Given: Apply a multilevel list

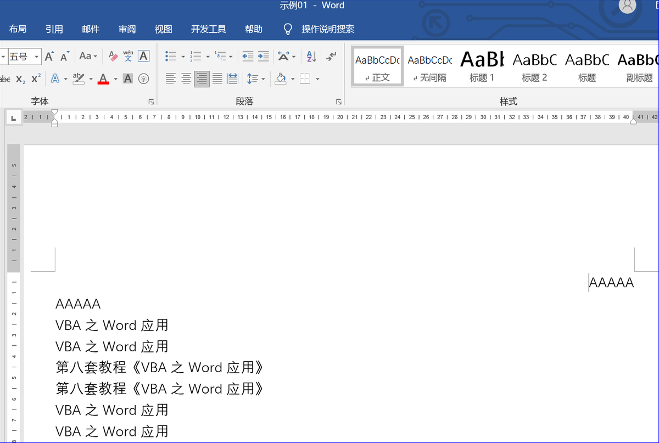Looking at the screenshot, I should [x=220, y=56].
